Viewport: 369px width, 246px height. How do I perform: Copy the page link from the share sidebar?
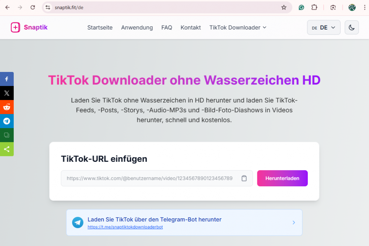coord(7,135)
